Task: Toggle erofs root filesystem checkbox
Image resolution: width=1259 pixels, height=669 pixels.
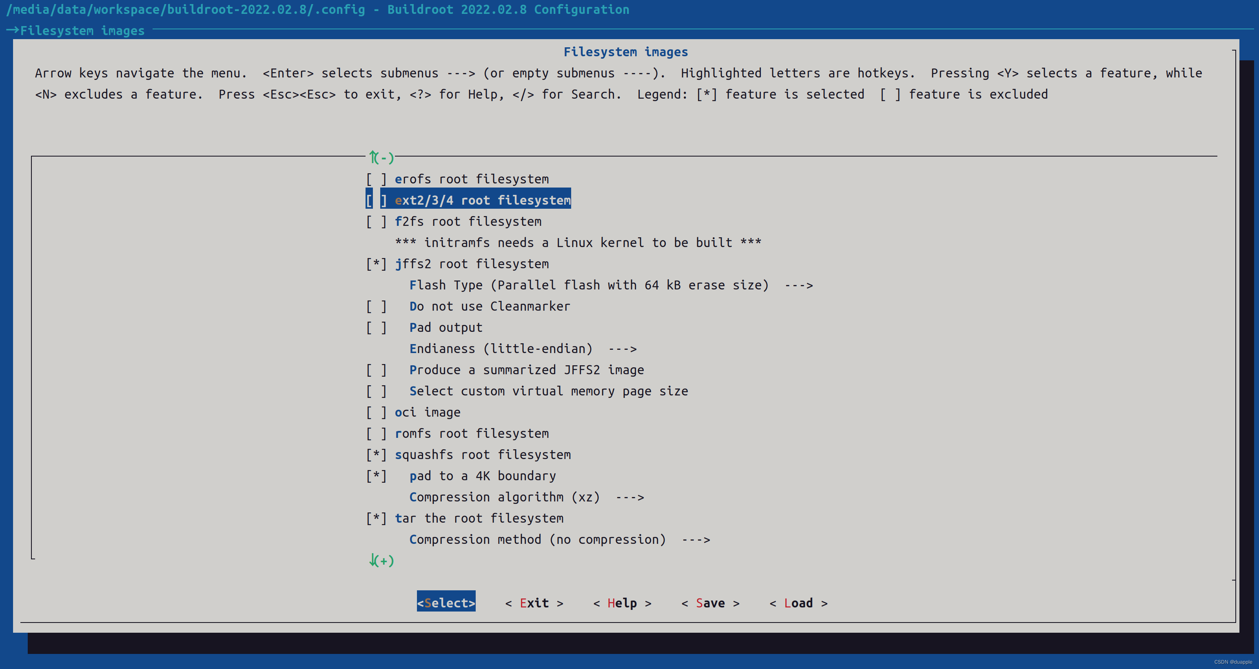Action: [x=376, y=179]
